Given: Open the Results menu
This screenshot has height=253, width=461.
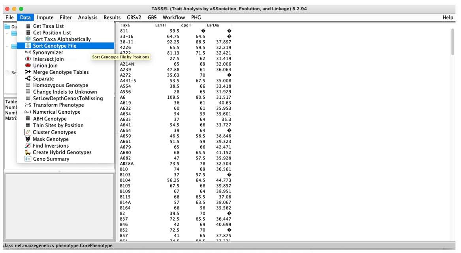Looking at the screenshot, I should [x=112, y=17].
